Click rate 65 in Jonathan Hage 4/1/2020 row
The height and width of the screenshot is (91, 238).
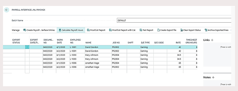tap(180, 63)
